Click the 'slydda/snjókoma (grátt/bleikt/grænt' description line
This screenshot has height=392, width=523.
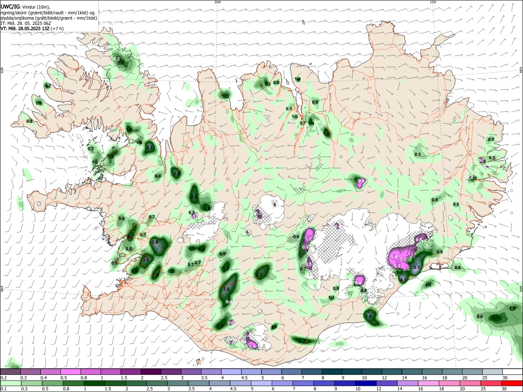49,18
